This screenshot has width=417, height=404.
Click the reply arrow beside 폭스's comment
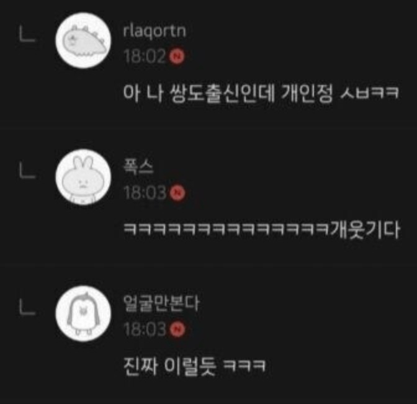27,171
